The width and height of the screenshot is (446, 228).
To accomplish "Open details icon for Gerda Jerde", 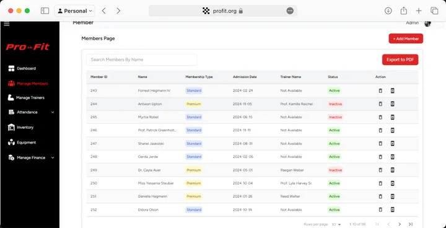I will (393, 157).
